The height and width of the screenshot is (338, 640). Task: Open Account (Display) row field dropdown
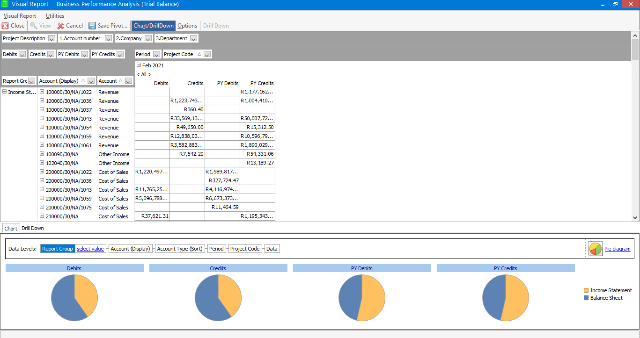click(91, 81)
